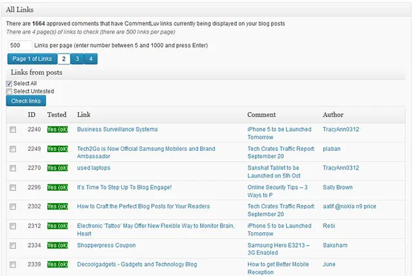Open It's Time To Step Up link
Viewport: 413px width, 276px height.
point(124,188)
